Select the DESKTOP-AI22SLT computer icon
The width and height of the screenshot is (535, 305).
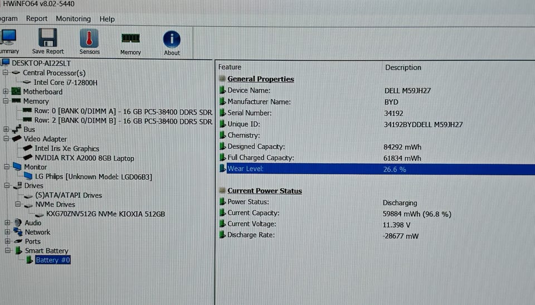[x=5, y=63]
